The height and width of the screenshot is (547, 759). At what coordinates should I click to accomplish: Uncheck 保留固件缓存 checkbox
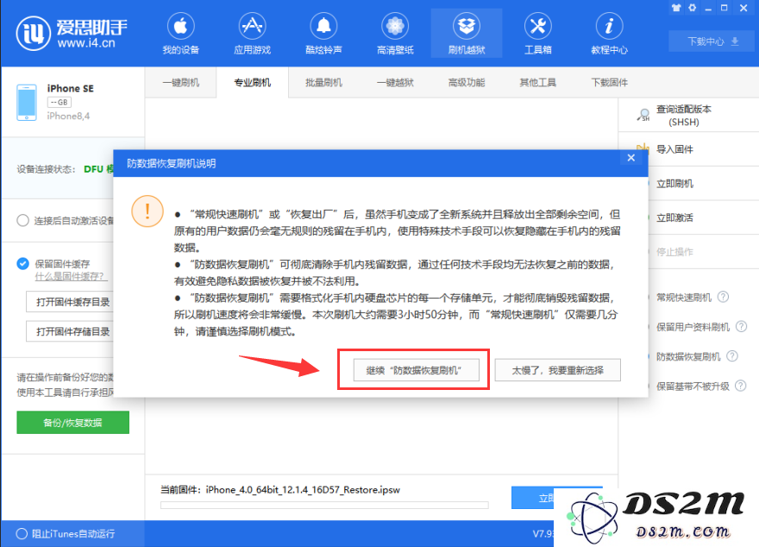[22, 263]
